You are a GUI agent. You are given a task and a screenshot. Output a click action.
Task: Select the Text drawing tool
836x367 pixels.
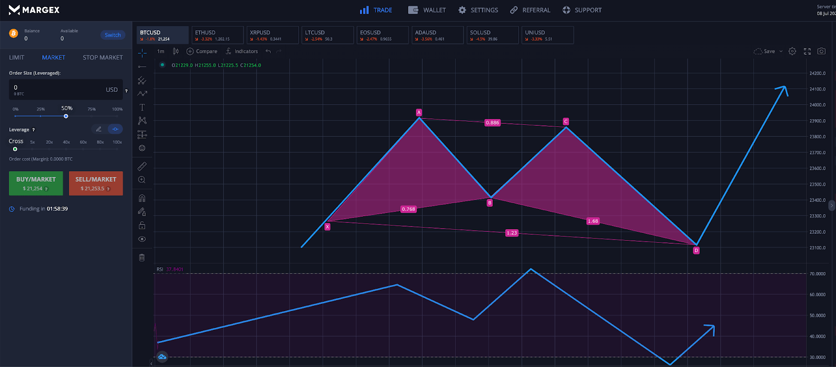[142, 108]
